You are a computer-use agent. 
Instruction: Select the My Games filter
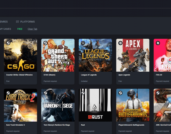pyautogui.click(x=5, y=29)
